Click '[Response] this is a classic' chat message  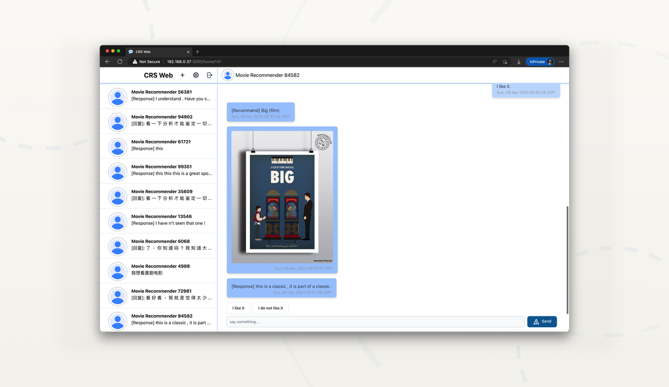[282, 288]
